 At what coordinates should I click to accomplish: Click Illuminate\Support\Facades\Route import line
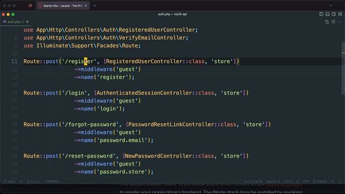pyautogui.click(x=82, y=46)
